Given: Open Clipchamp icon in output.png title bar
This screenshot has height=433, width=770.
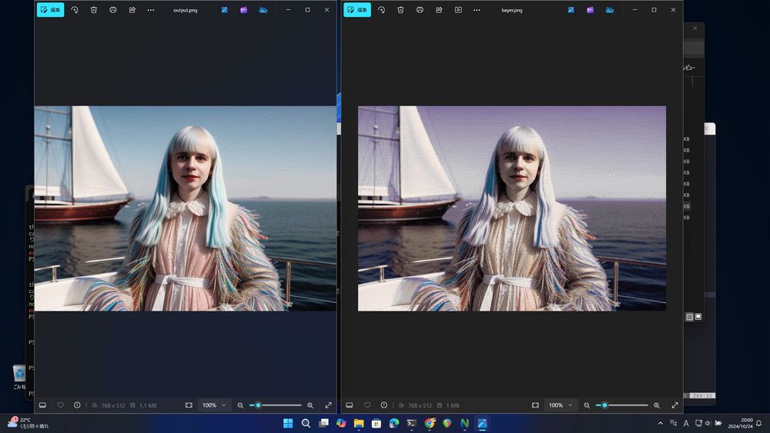Looking at the screenshot, I should point(243,10).
